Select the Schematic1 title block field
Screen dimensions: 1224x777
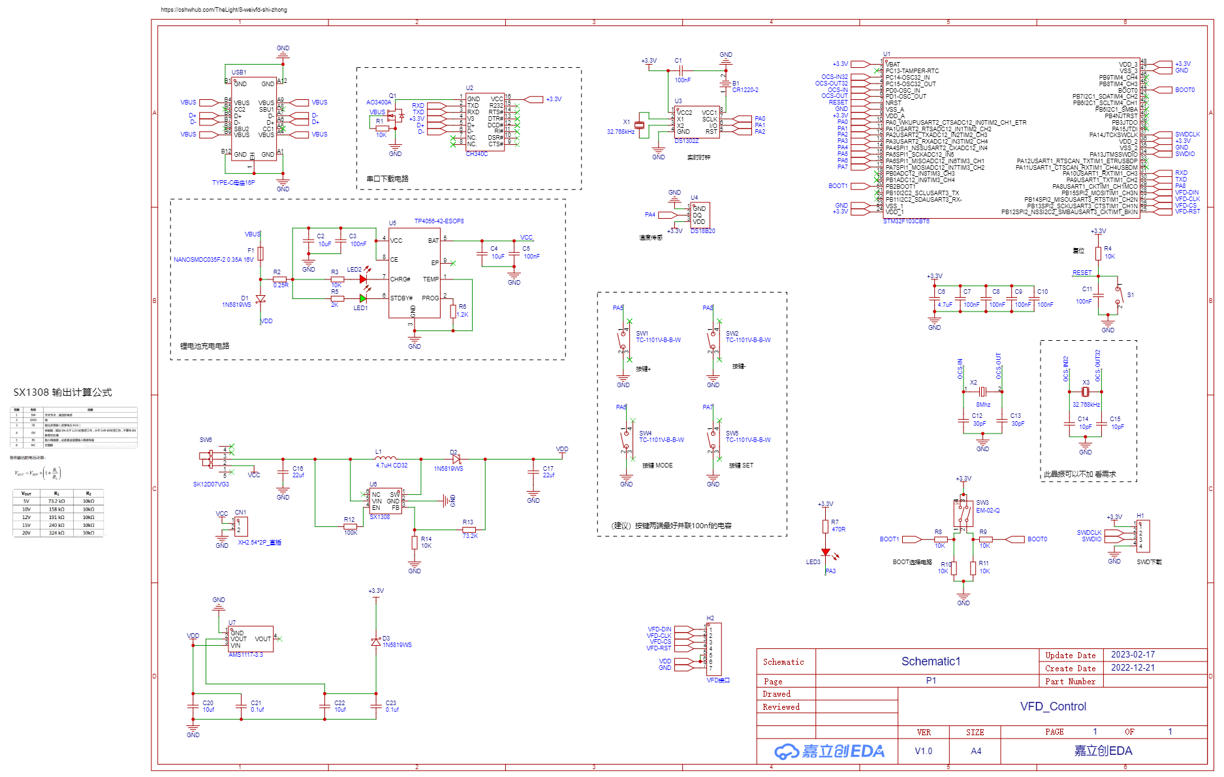pyautogui.click(x=931, y=661)
